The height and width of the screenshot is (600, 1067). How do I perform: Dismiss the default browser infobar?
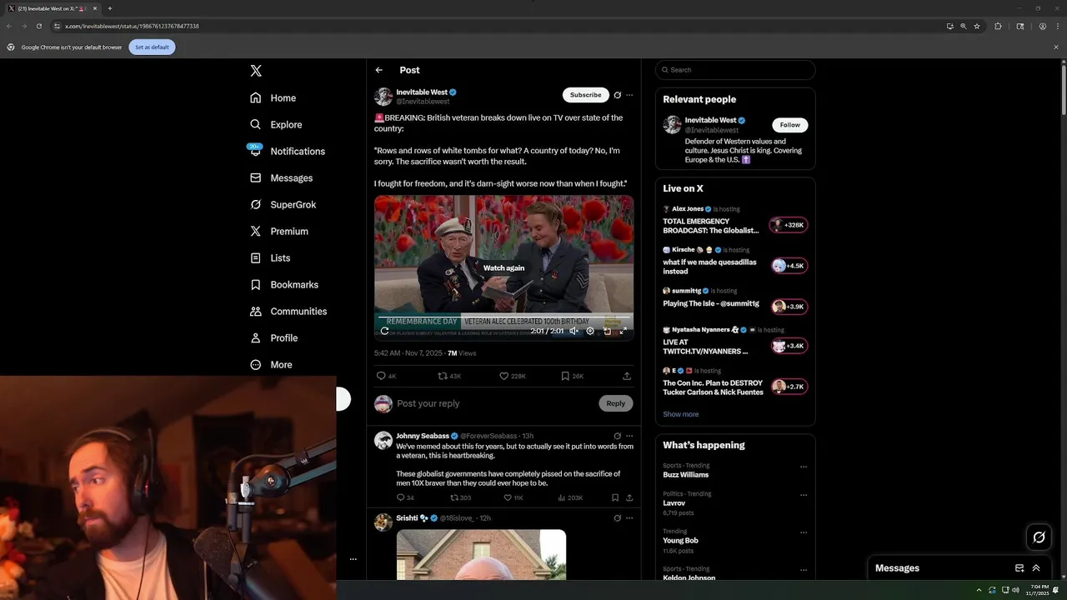pyautogui.click(x=1055, y=47)
